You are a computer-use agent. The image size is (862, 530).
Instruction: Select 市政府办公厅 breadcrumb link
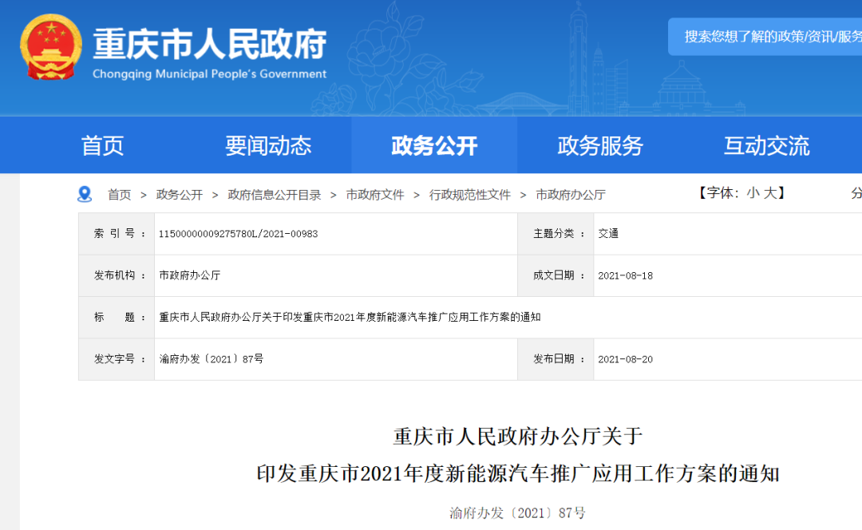(571, 195)
